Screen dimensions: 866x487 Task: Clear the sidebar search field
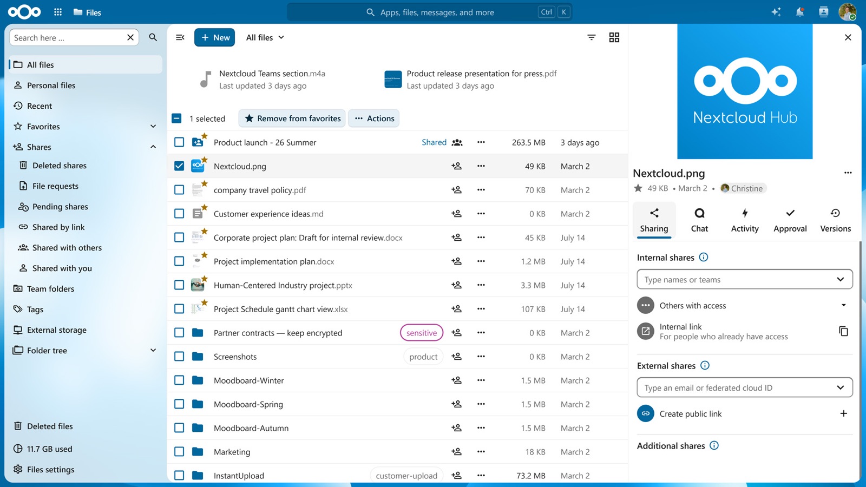click(x=130, y=37)
